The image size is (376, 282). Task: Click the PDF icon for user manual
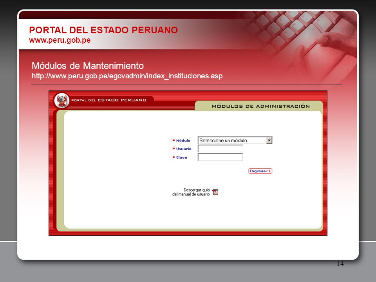[215, 192]
